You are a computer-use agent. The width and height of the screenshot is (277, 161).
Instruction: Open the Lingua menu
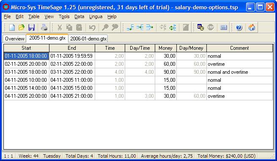pos(96,16)
